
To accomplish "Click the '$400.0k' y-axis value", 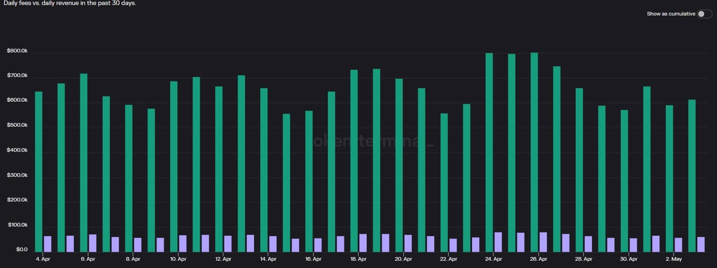I will pos(17,150).
